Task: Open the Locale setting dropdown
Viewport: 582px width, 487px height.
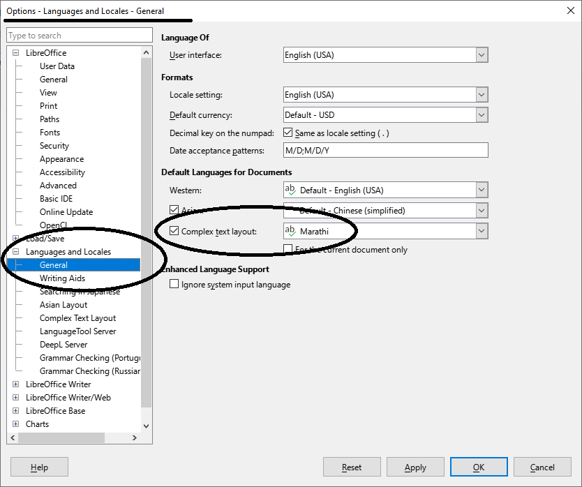Action: tap(481, 95)
